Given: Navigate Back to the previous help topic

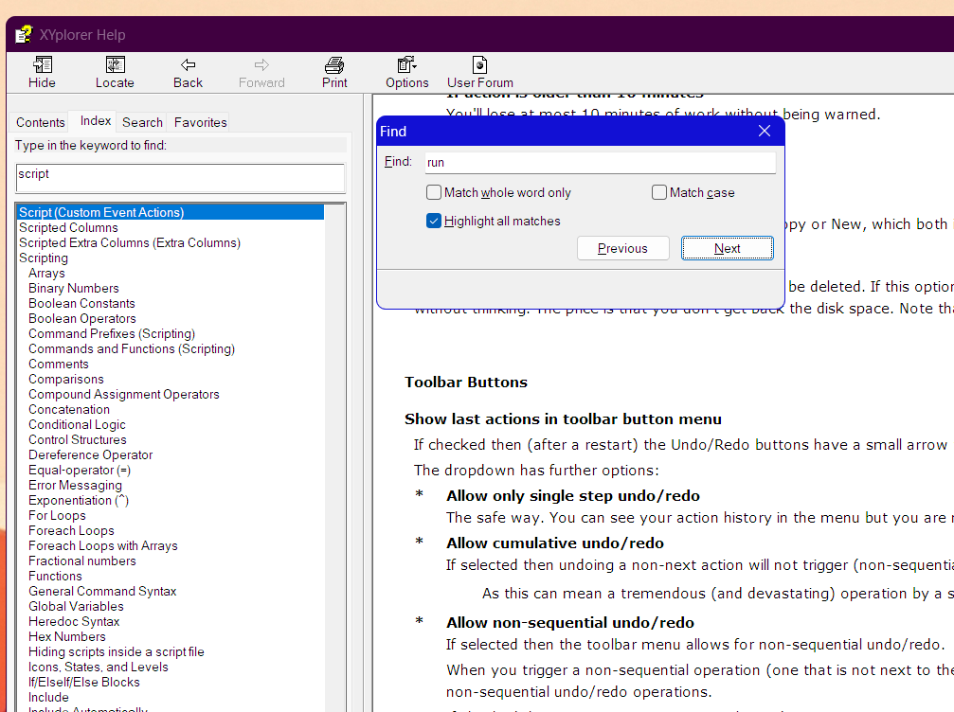Looking at the screenshot, I should tap(187, 72).
